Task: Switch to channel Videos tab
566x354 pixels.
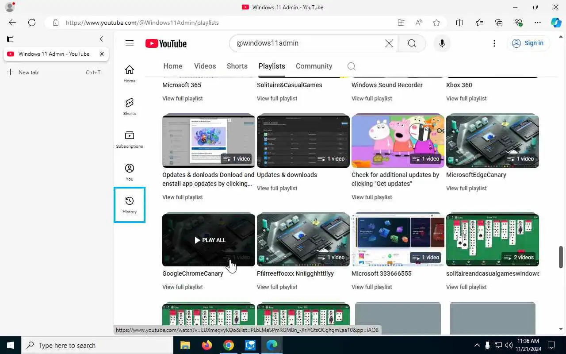Action: 205,66
